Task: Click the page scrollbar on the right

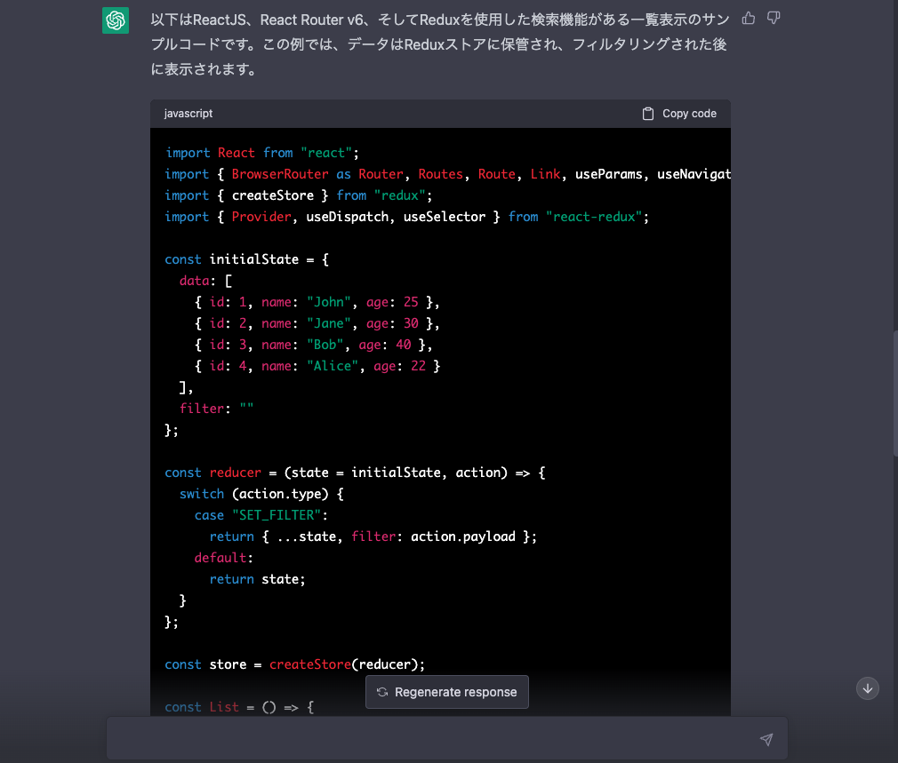Action: coord(894,382)
